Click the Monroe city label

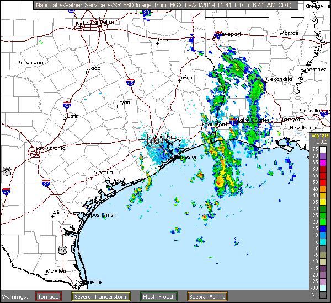point(289,33)
